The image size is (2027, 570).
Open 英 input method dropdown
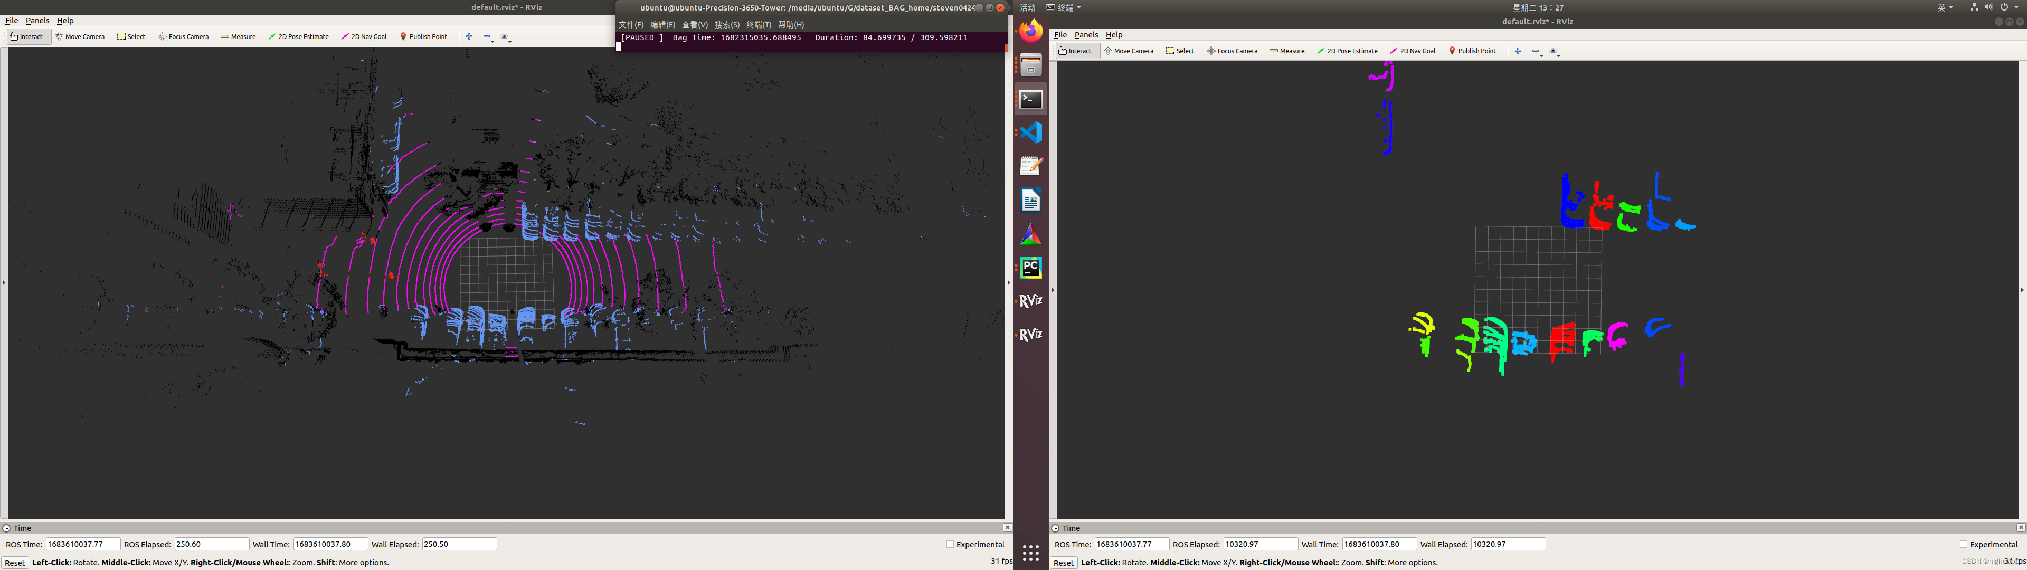click(x=1945, y=7)
